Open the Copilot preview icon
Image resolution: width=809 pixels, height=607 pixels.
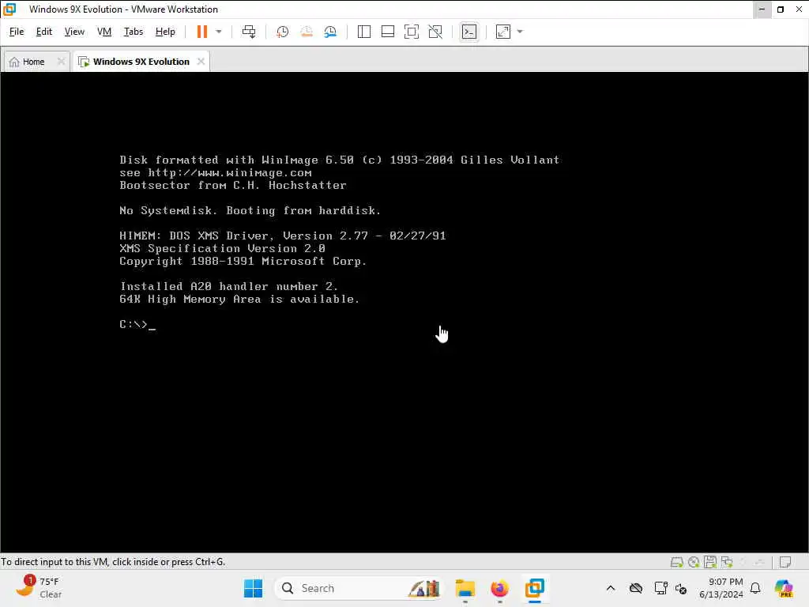784,588
